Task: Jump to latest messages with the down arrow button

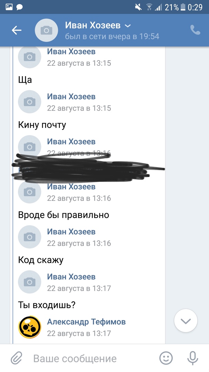Action: 186,321
